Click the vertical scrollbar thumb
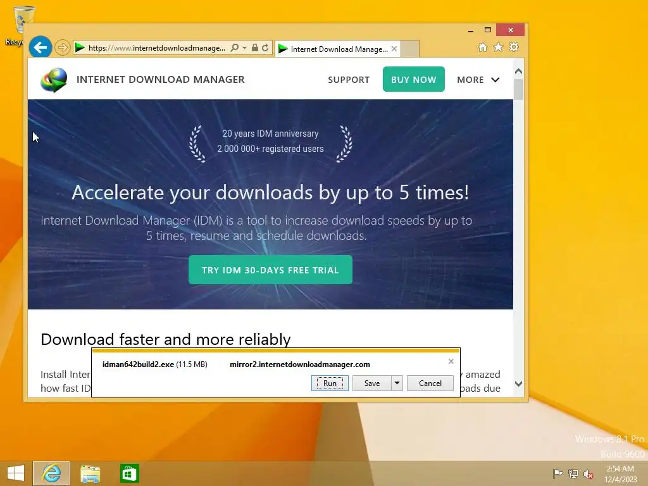Image resolution: width=648 pixels, height=486 pixels. tap(519, 89)
